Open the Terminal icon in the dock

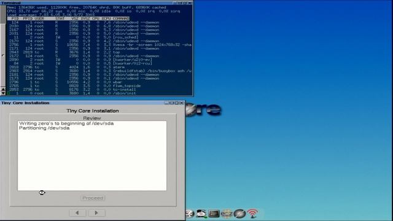tap(214, 214)
